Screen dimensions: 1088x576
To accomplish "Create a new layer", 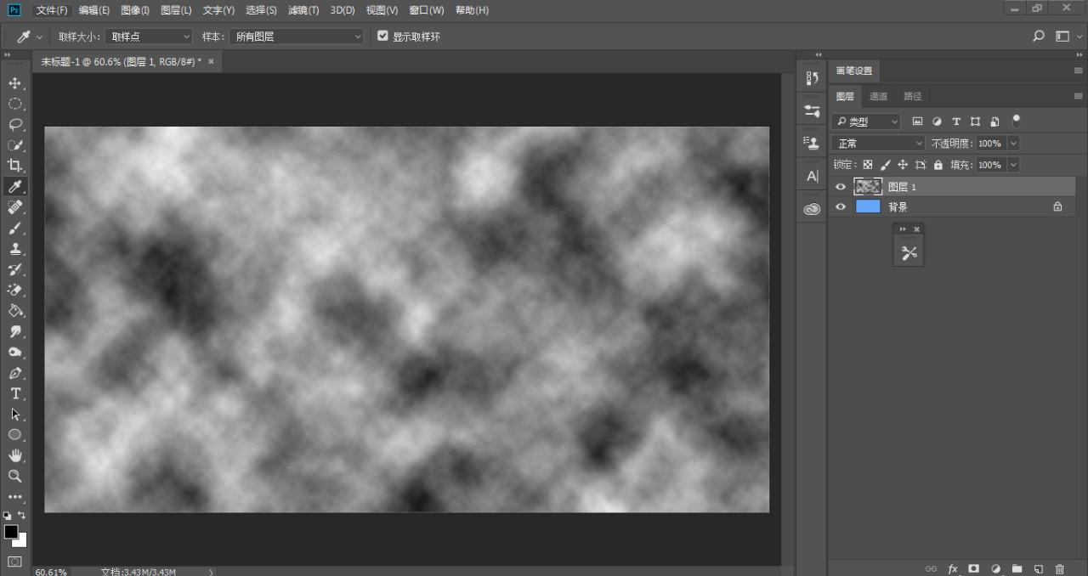I will 1038,568.
